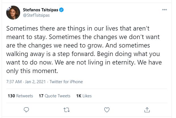Open the share tweet icon
The width and height of the screenshot is (176, 118).
pos(147,109)
